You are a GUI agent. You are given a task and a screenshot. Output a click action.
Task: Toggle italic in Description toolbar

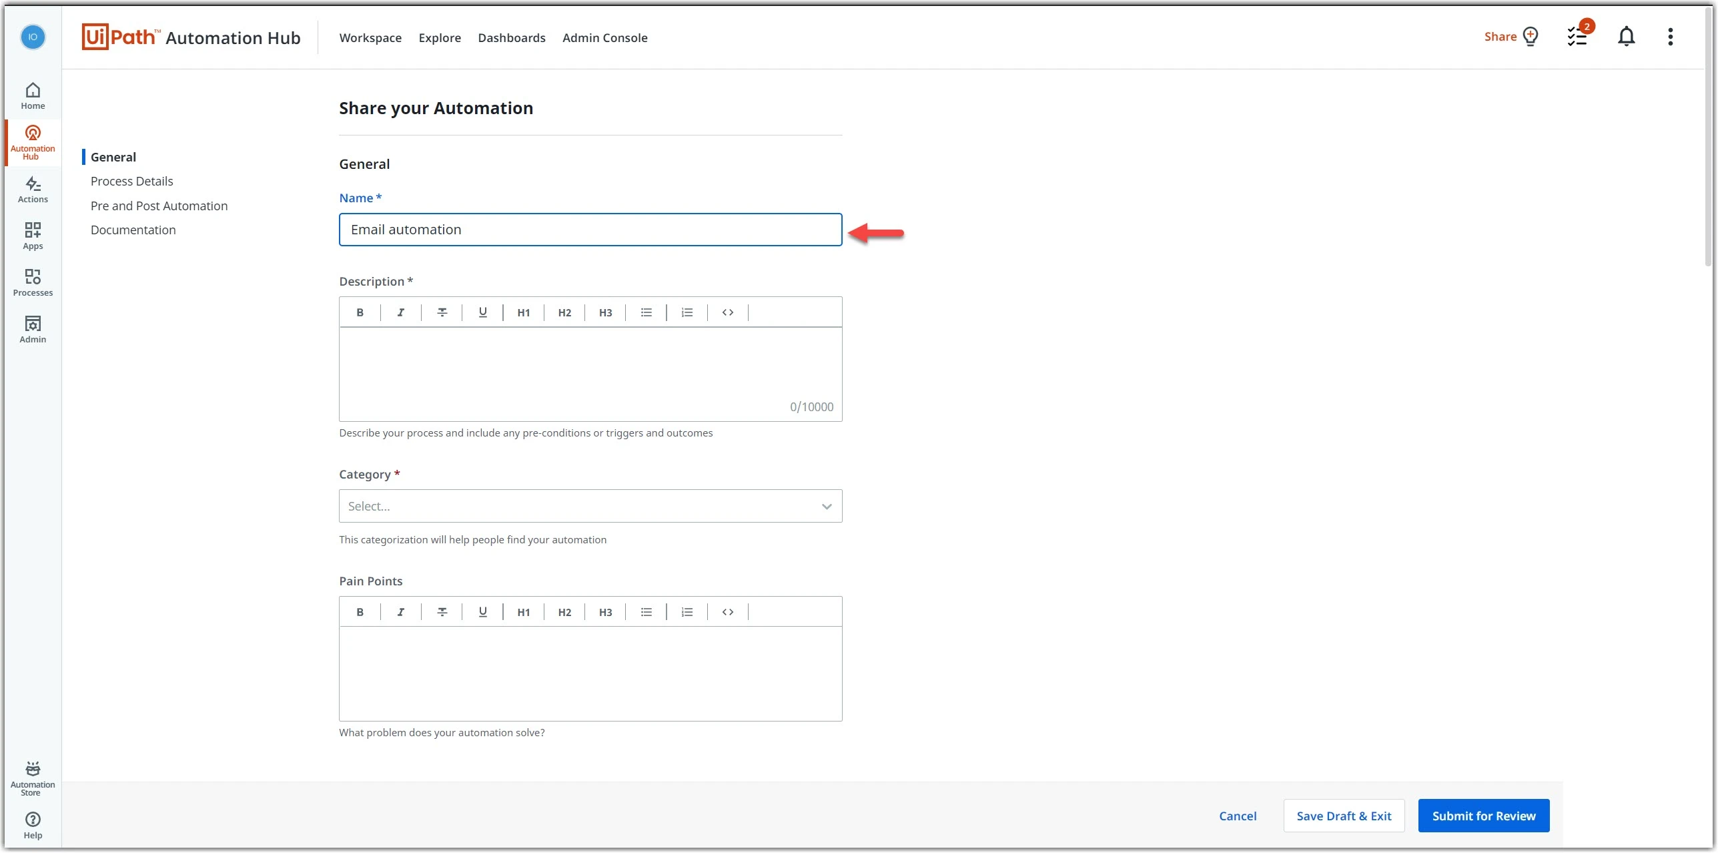click(x=400, y=312)
